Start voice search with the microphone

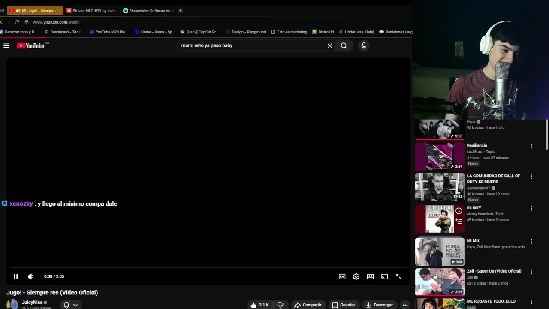click(x=364, y=45)
